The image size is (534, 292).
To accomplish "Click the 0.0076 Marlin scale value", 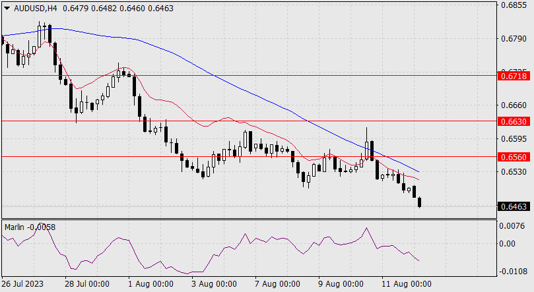I will pyautogui.click(x=512, y=225).
